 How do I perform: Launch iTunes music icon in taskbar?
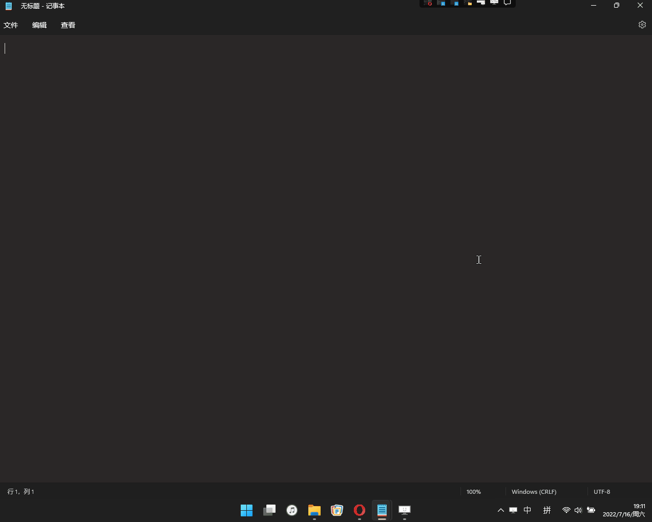[292, 510]
